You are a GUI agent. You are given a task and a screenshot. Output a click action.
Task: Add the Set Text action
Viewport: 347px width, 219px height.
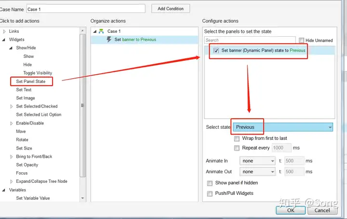click(24, 90)
